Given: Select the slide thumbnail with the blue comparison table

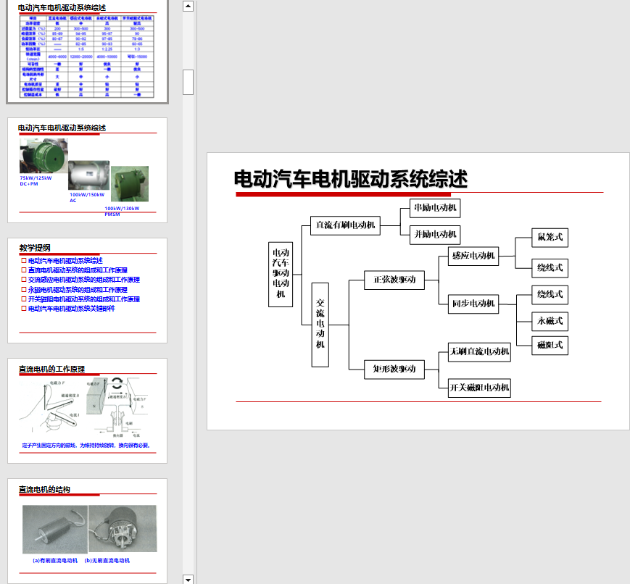Looking at the screenshot, I should pos(87,51).
